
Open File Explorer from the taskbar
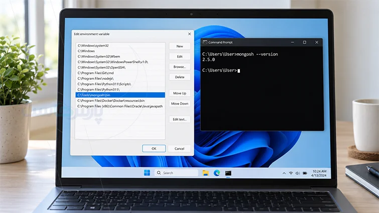point(205,173)
